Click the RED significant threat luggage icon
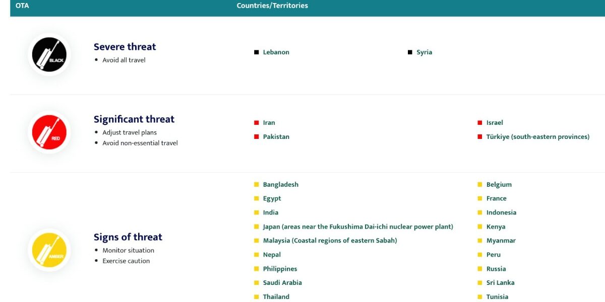Screen dimensions: 605x302 pyautogui.click(x=49, y=132)
